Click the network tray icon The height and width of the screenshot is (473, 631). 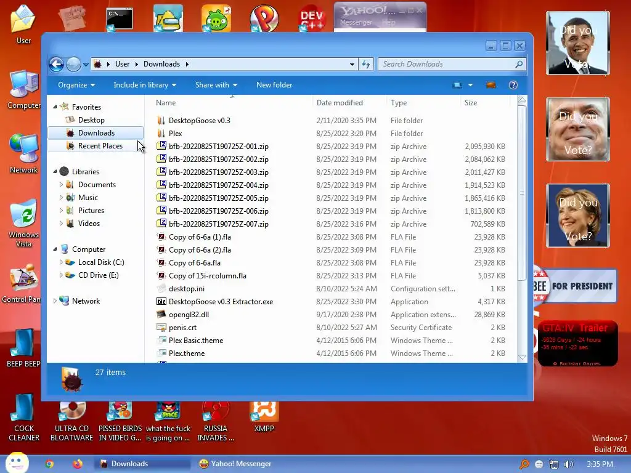(554, 464)
